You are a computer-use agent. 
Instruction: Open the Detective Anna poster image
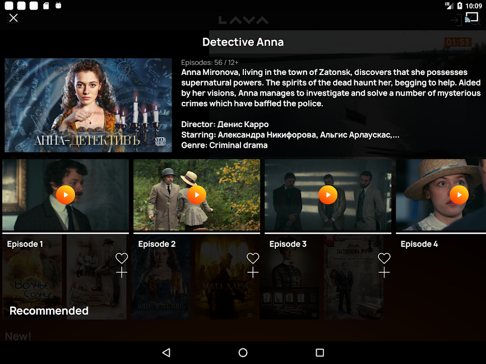point(89,105)
